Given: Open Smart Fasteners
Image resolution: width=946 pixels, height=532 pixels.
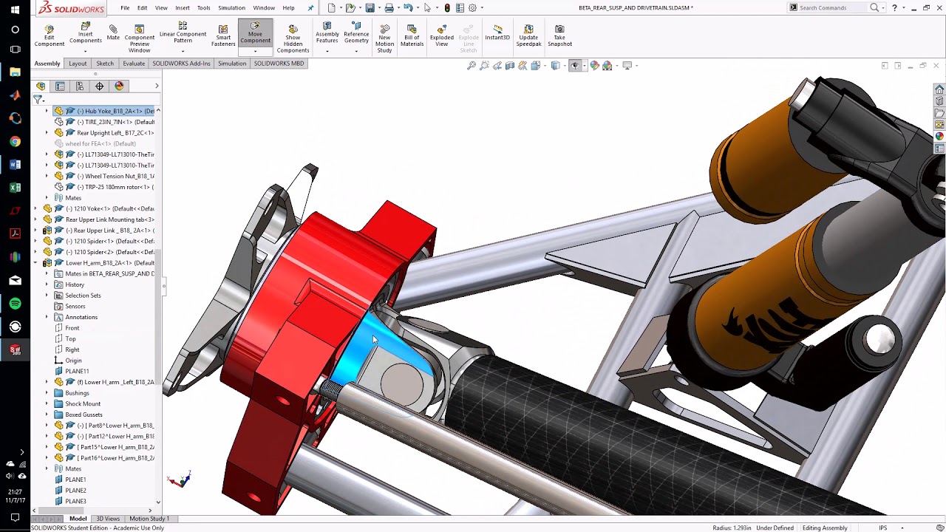Looking at the screenshot, I should click(x=223, y=35).
